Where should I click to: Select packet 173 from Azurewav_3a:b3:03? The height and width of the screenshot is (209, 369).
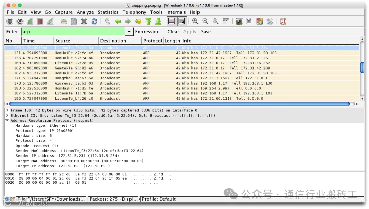(x=182, y=83)
